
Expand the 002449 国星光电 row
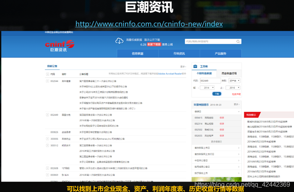click(47, 115)
